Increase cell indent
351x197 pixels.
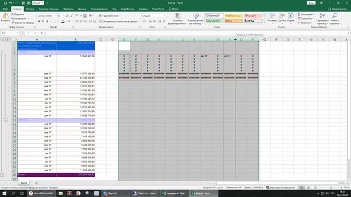(94, 21)
